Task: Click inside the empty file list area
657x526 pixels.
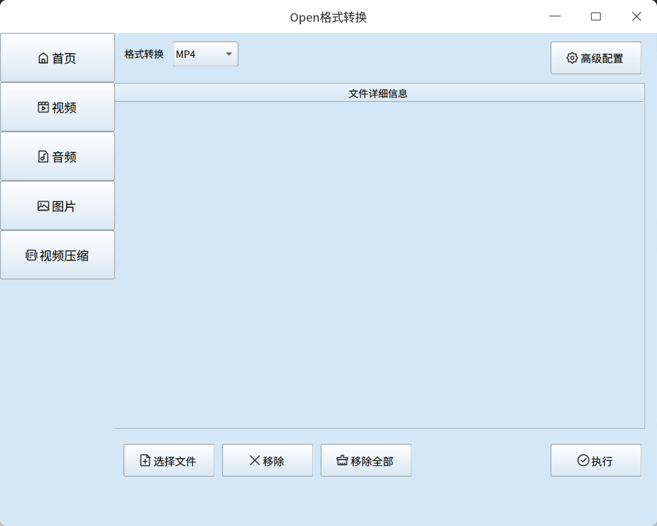Action: pos(379,265)
